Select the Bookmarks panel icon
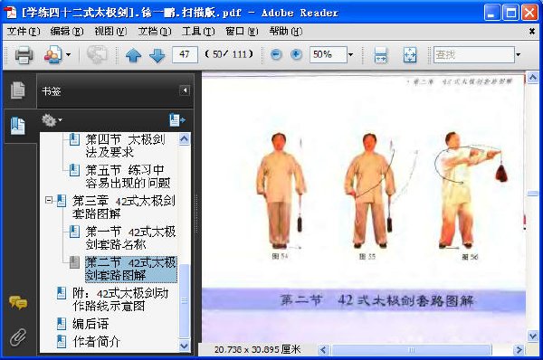543x360 pixels. click(x=18, y=126)
